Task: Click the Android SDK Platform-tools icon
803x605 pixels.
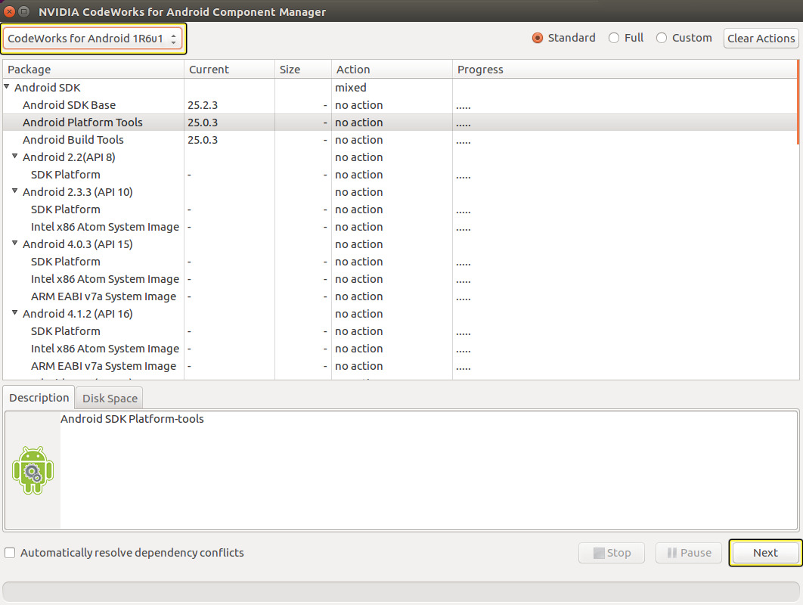Action: pyautogui.click(x=33, y=470)
